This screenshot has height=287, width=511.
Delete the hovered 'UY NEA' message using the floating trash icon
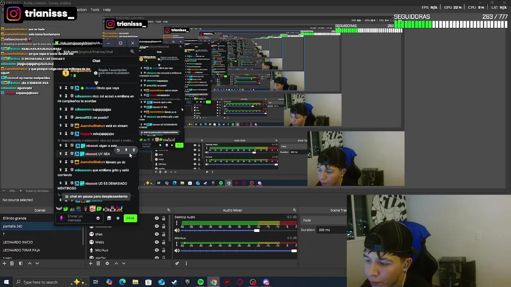[x=134, y=150]
